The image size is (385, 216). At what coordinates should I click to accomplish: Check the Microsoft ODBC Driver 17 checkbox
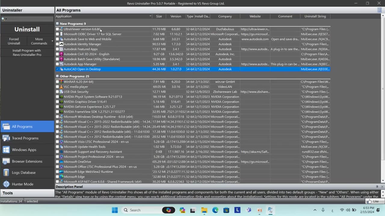coord(57,34)
